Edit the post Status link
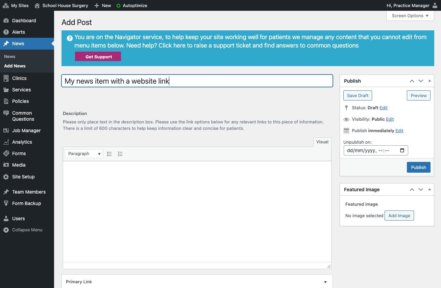Image resolution: width=441 pixels, height=288 pixels. coord(384,108)
